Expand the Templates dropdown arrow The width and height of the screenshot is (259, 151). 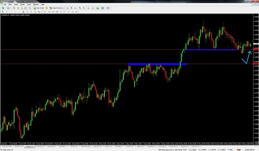pyautogui.click(x=110, y=8)
